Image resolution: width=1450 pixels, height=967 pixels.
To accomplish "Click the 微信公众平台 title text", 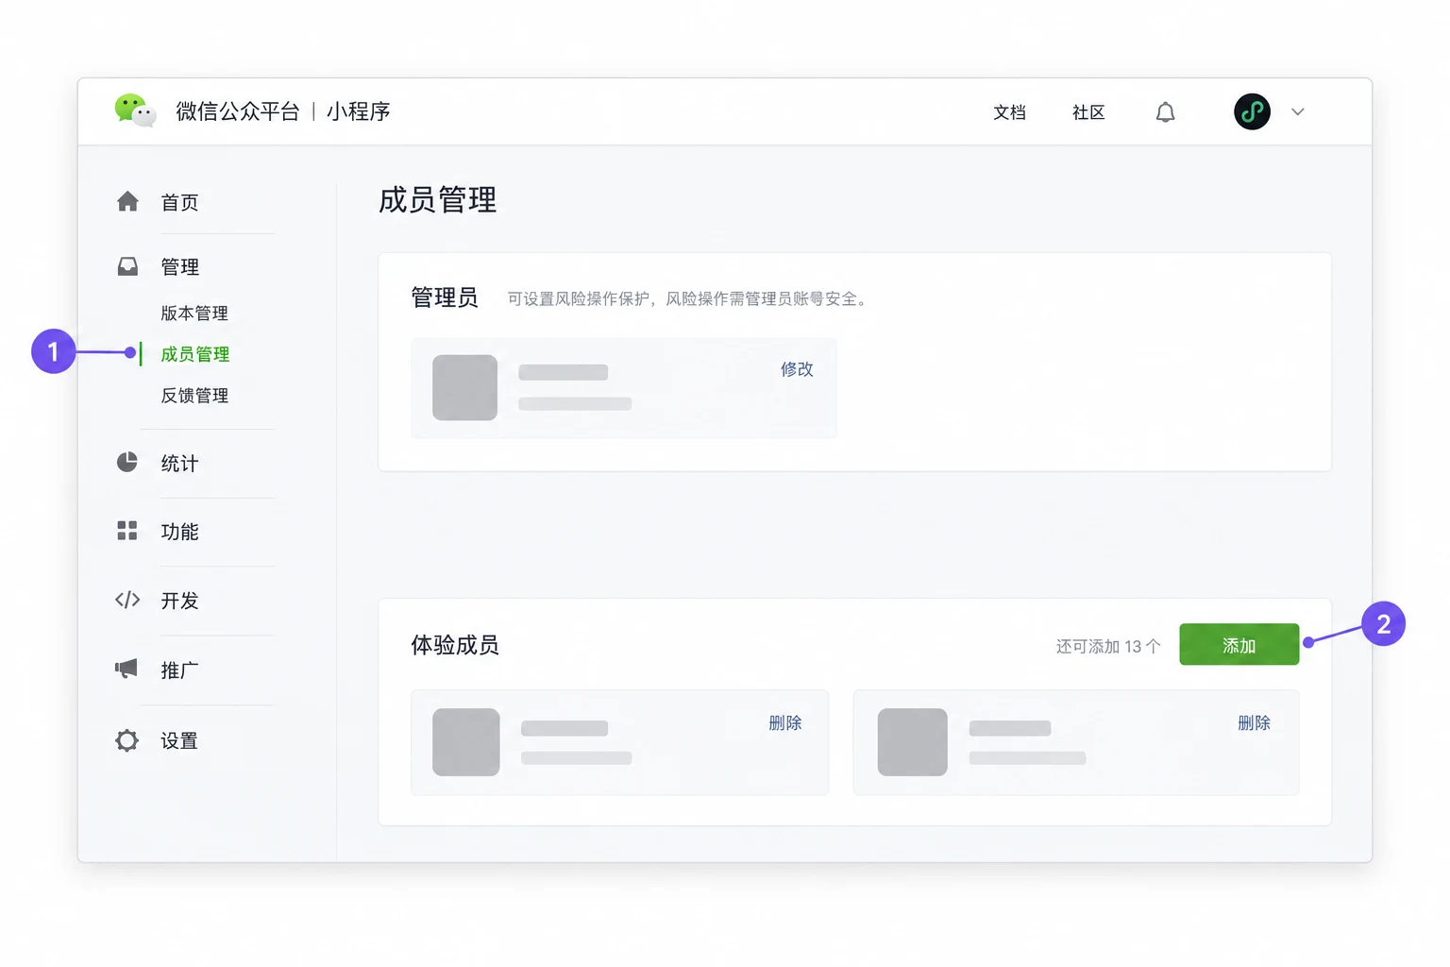I will [238, 111].
